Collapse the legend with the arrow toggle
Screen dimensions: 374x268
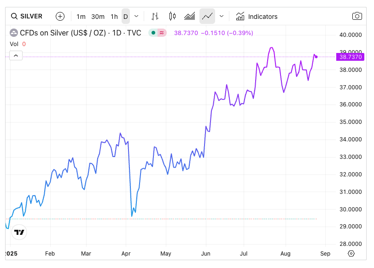(x=16, y=56)
